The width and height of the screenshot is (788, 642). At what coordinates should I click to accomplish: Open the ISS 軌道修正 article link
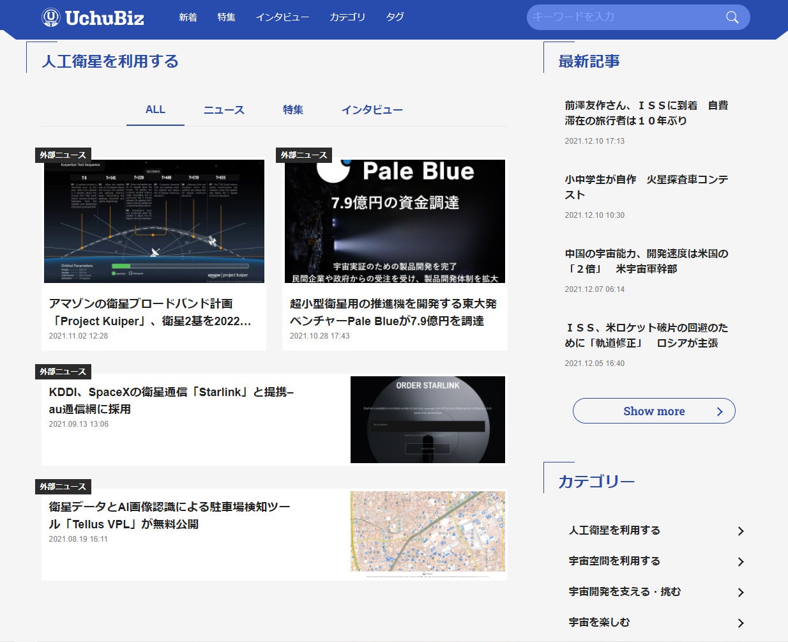click(x=646, y=335)
